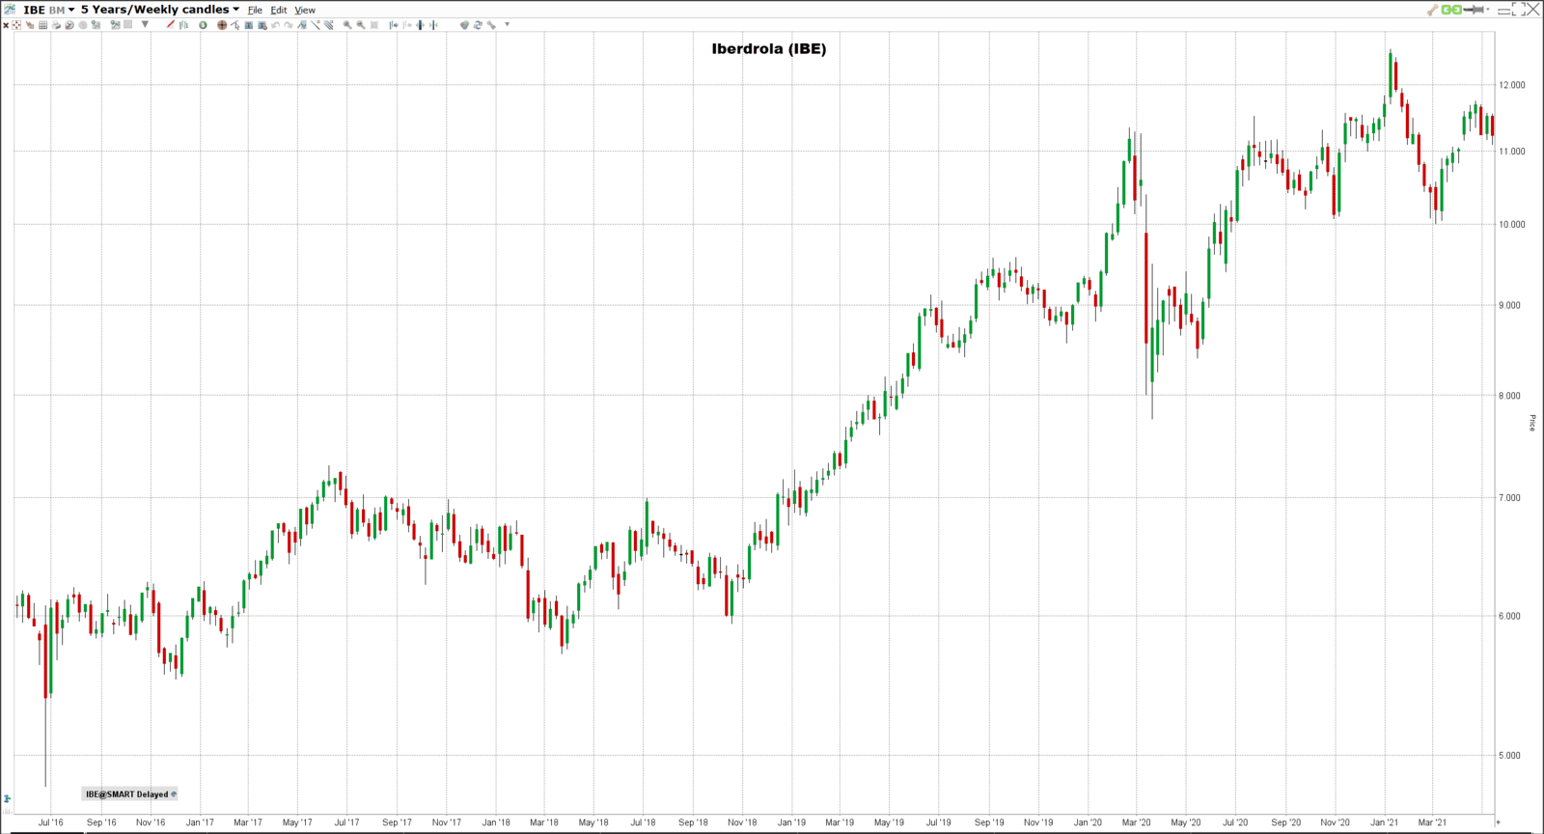Click the blue icon at chart bottom-left
The height and width of the screenshot is (834, 1544).
7,798
